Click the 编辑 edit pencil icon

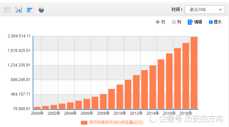(190, 22)
